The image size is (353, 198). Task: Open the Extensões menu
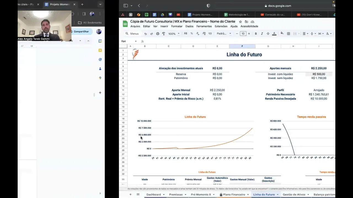coord(221,26)
